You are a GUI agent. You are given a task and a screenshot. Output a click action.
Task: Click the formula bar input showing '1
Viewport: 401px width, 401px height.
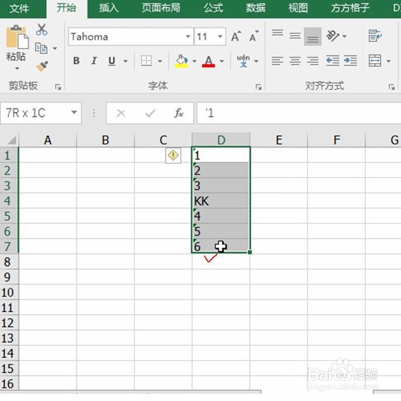pyautogui.click(x=299, y=113)
